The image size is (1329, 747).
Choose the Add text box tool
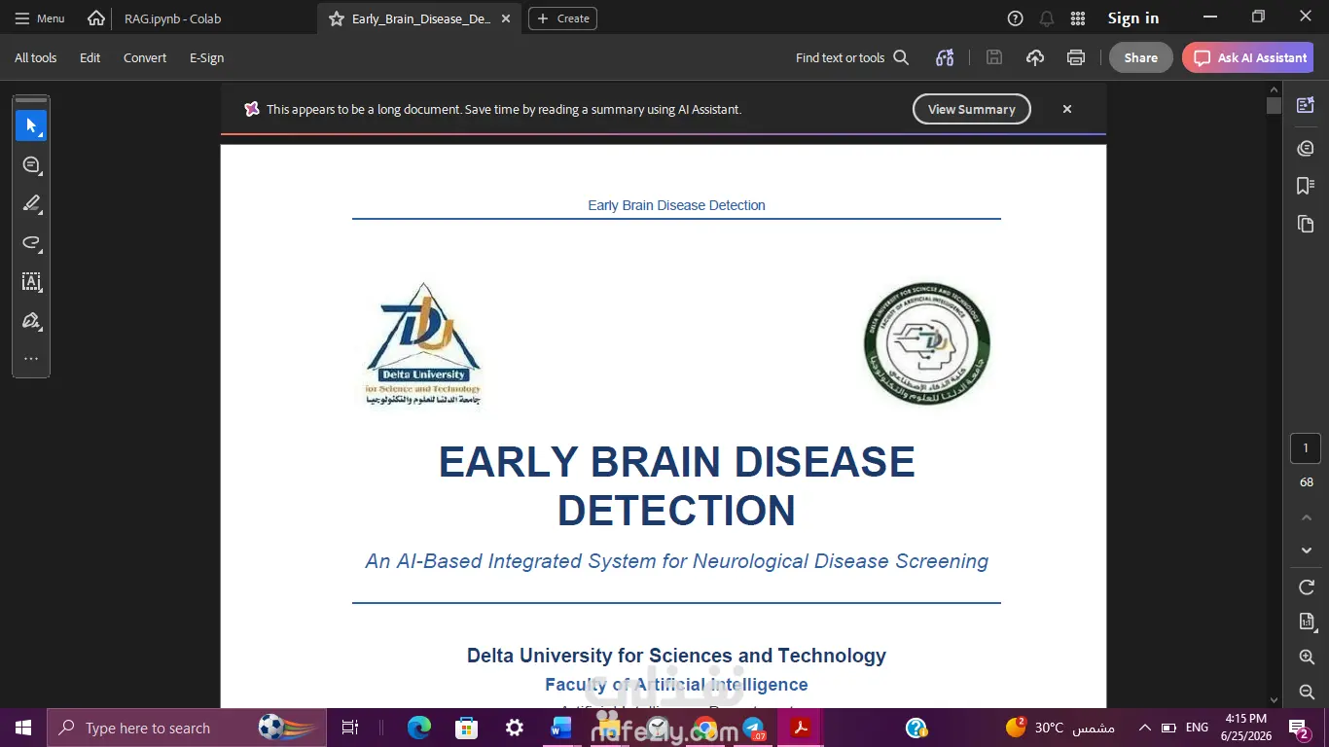pos(31,281)
